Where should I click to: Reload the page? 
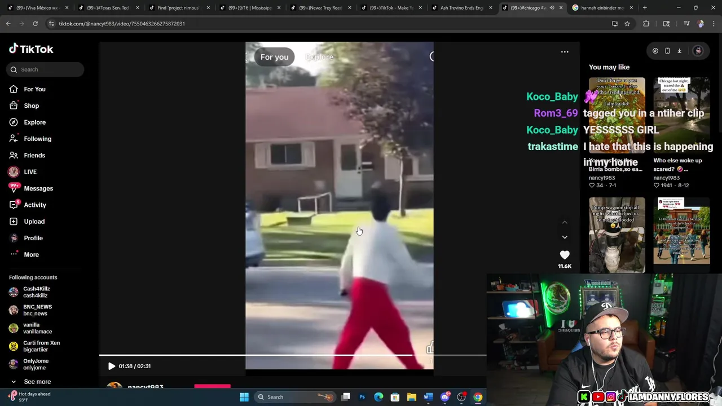pos(35,24)
